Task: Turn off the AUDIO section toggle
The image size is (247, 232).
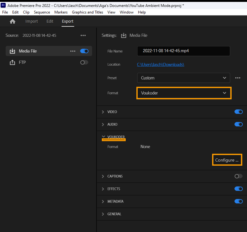Action: (x=239, y=124)
